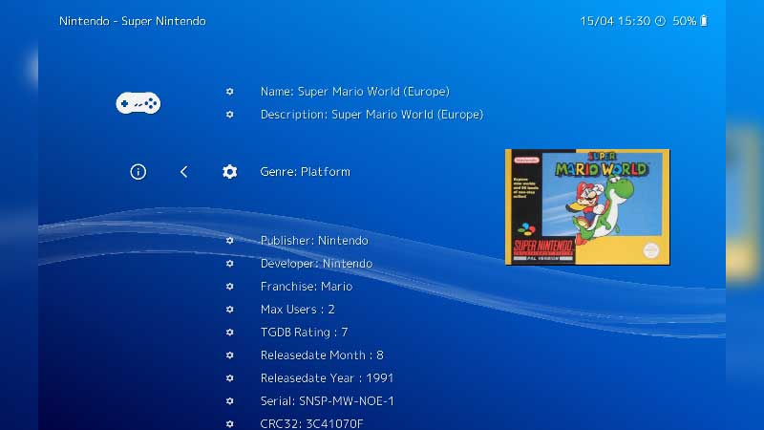Image resolution: width=764 pixels, height=430 pixels.
Task: Click gear icon beside TGDB Rating entry
Action: point(229,332)
